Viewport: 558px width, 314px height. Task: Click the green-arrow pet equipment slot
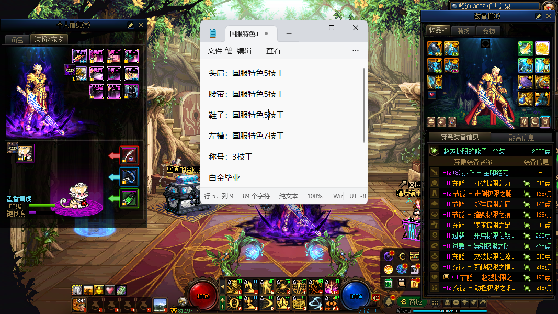coord(129,199)
